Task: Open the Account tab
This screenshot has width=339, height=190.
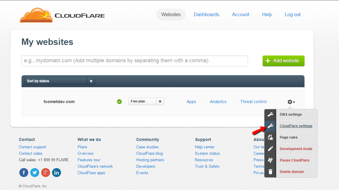Action: tap(241, 15)
